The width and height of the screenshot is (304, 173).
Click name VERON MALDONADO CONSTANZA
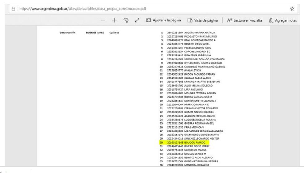pyautogui.click(x=205, y=59)
